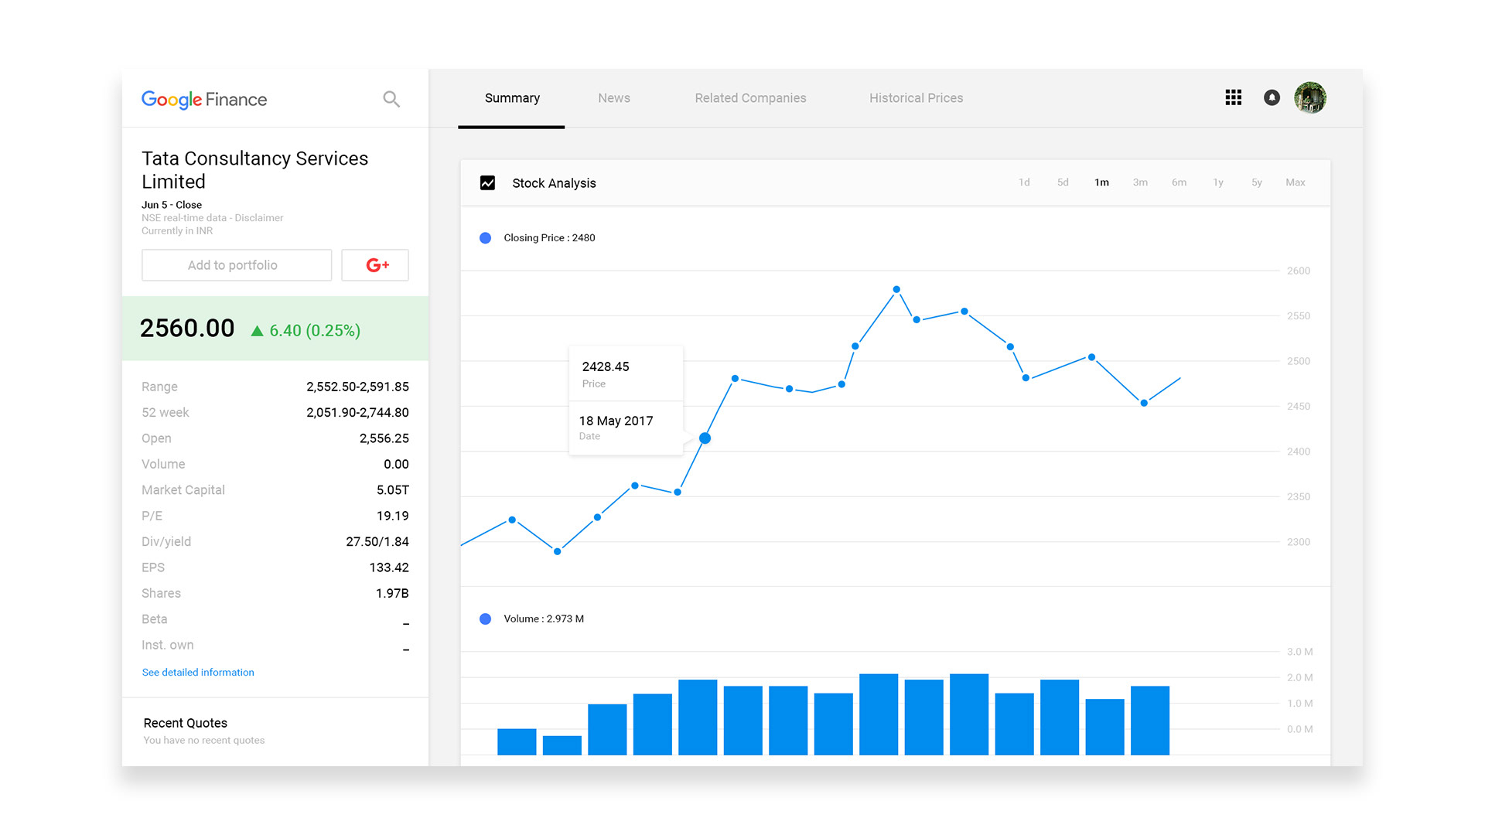1485x835 pixels.
Task: Click the Stock Analysis chart icon
Action: coord(487,183)
